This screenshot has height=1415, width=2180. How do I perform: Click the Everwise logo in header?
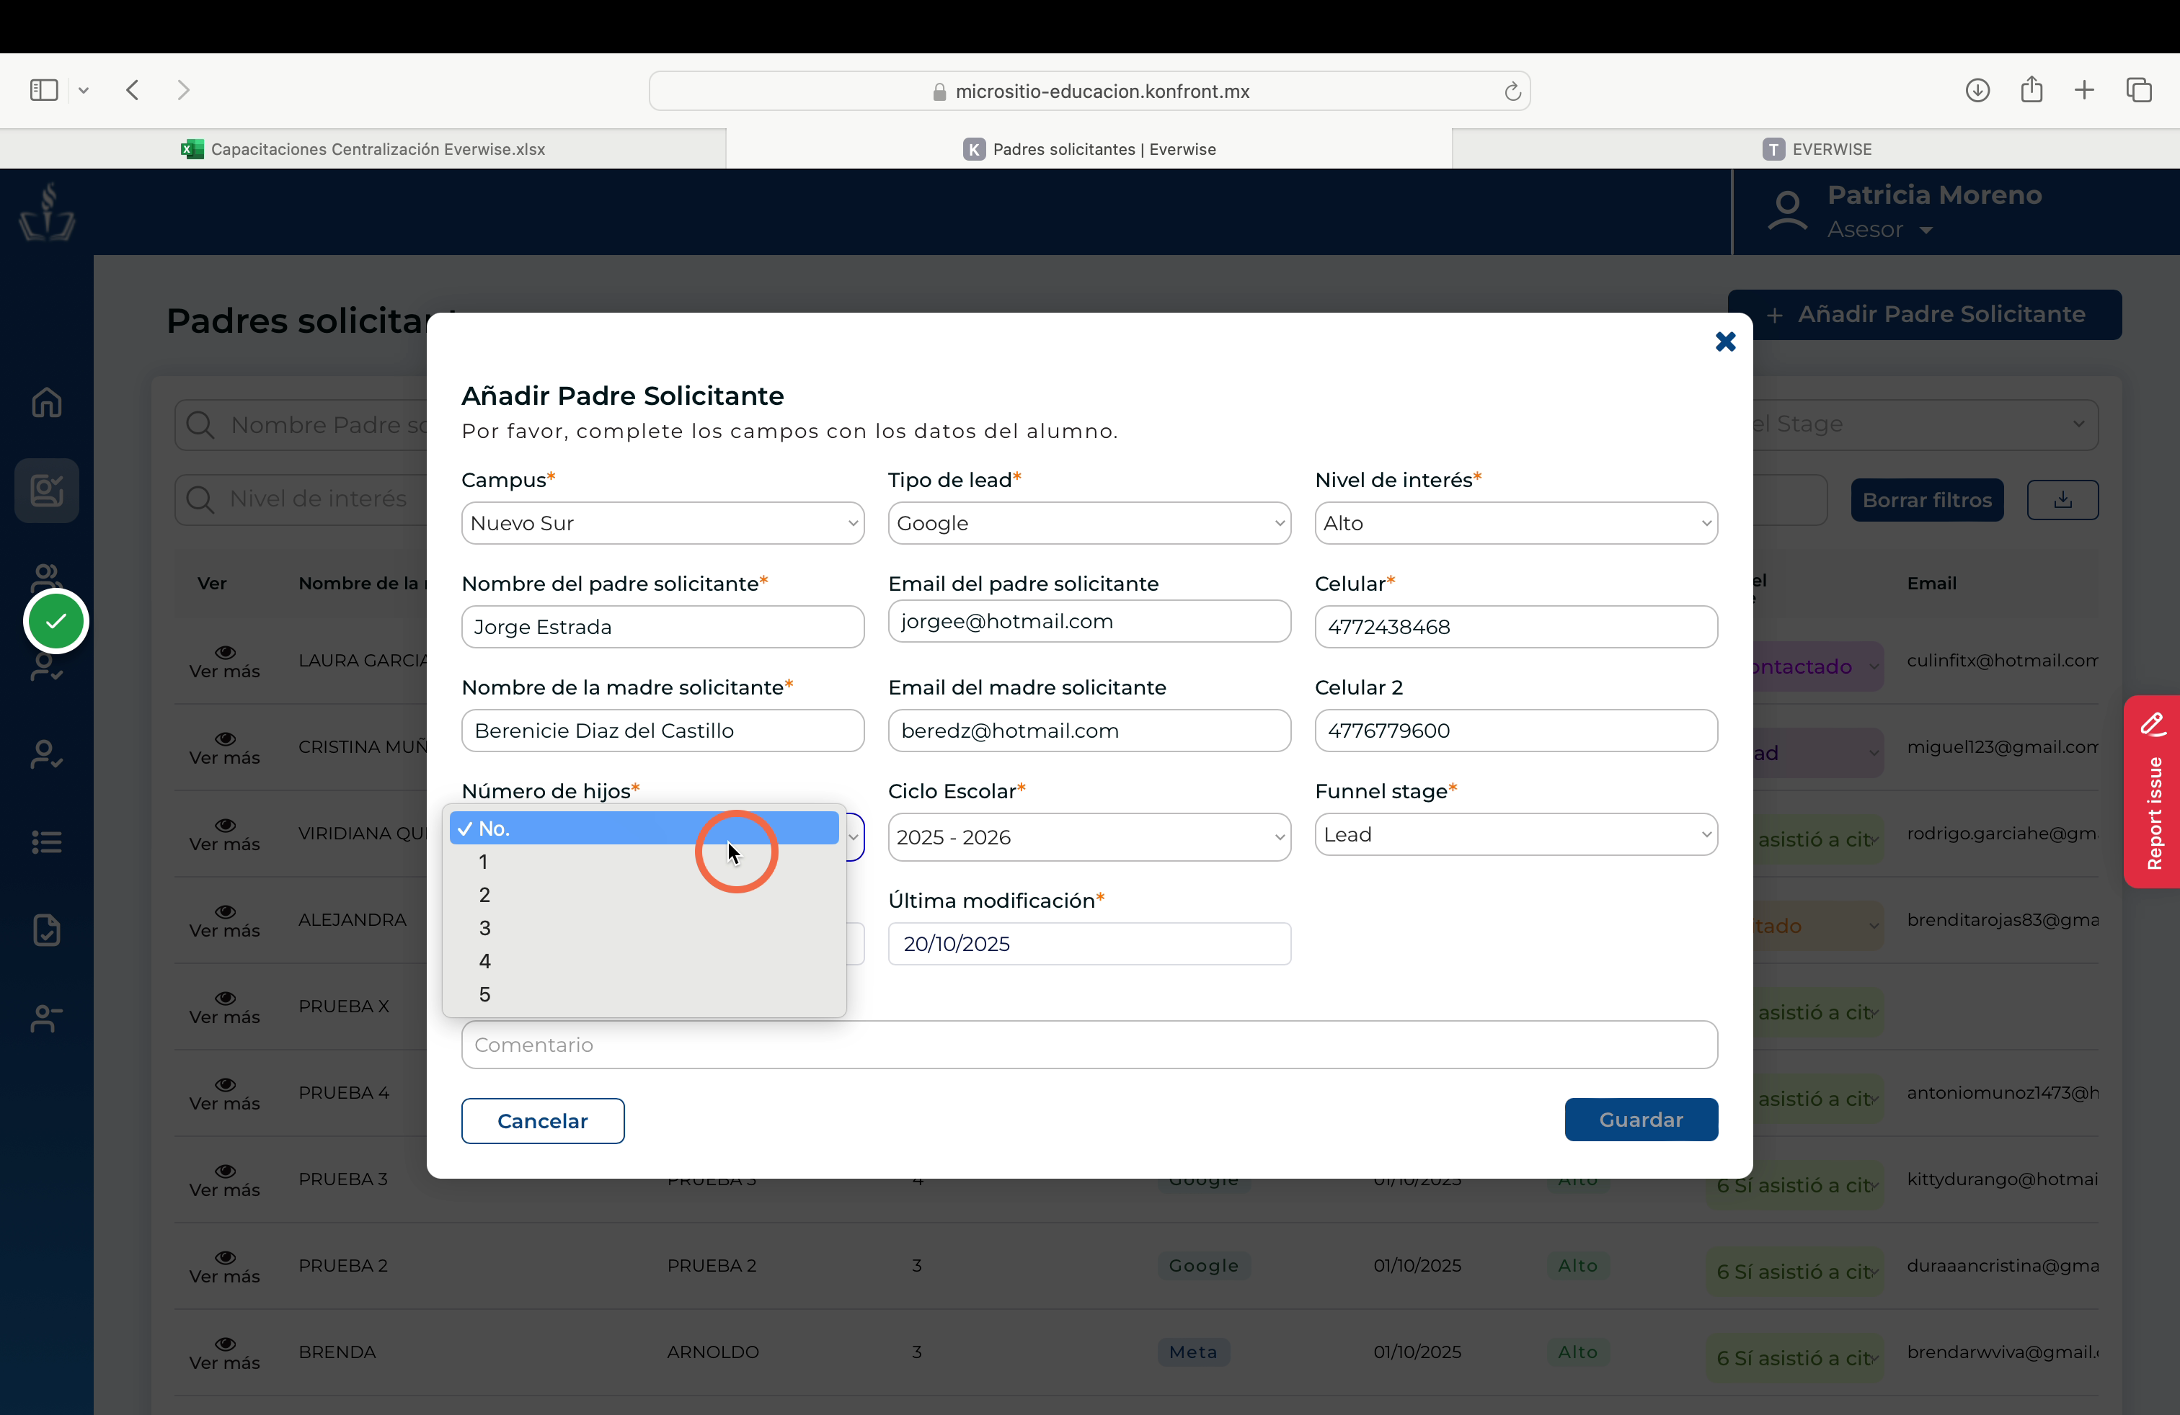[47, 211]
